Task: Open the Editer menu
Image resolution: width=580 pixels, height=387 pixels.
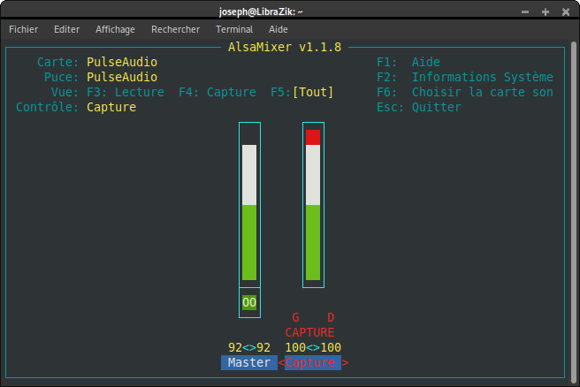Action: (66, 29)
